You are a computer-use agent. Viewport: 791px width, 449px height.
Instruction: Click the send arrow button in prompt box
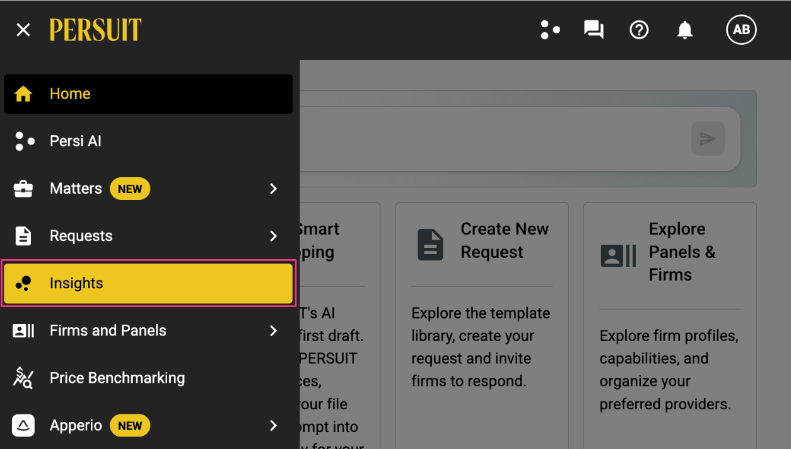tap(708, 139)
